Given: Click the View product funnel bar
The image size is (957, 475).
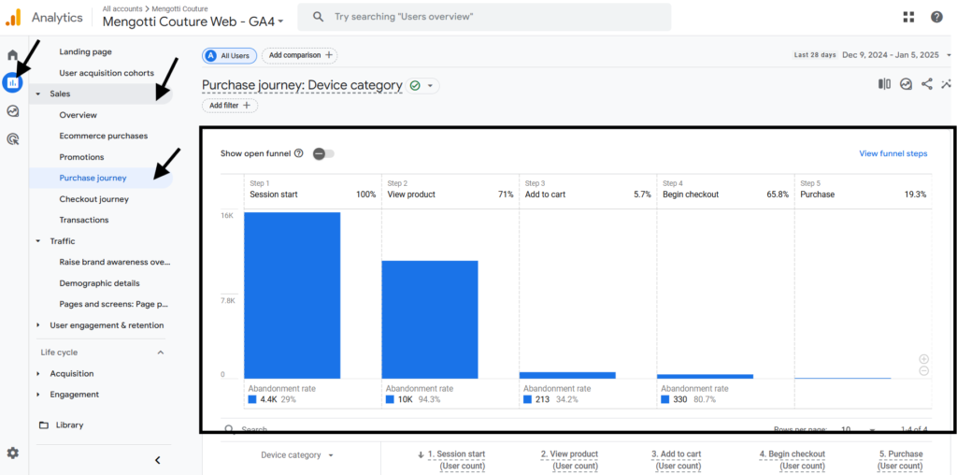Looking at the screenshot, I should tap(430, 320).
